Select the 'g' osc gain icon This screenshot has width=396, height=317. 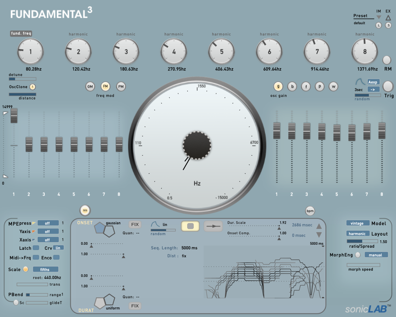click(x=278, y=87)
